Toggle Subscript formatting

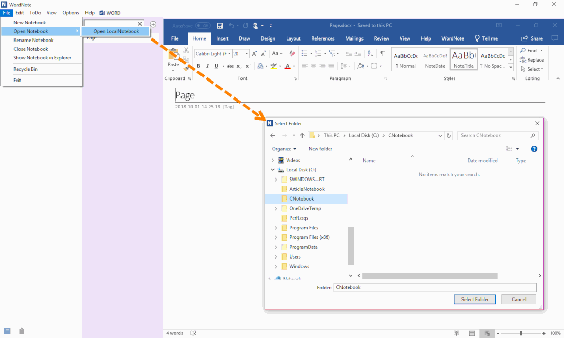coord(239,66)
